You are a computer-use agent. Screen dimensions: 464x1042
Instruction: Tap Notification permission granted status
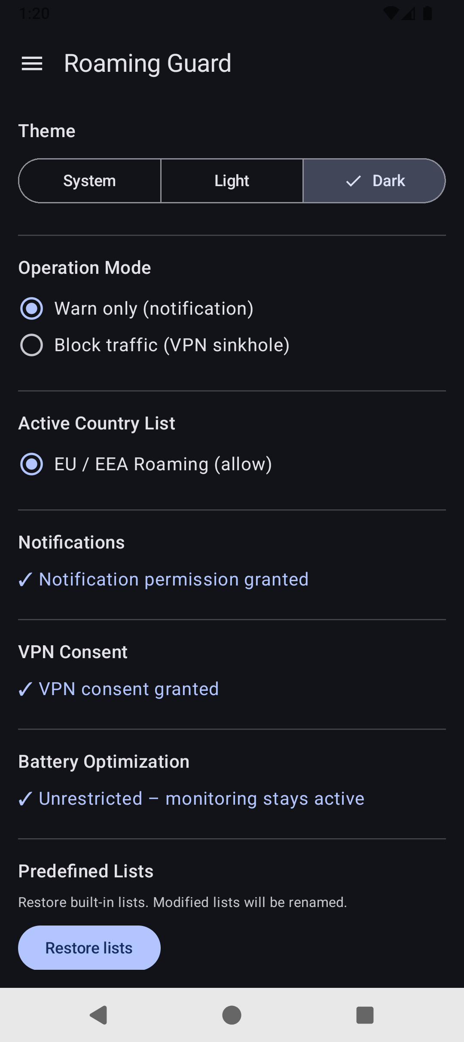(174, 579)
